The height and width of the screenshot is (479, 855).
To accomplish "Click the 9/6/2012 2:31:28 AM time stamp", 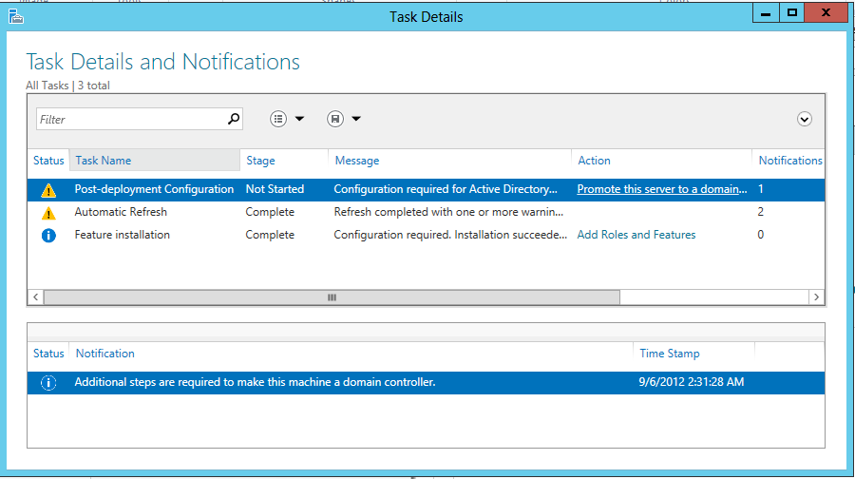I will 692,382.
